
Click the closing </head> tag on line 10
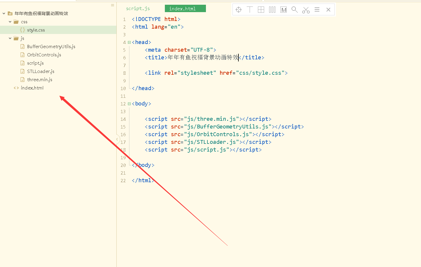click(x=143, y=88)
